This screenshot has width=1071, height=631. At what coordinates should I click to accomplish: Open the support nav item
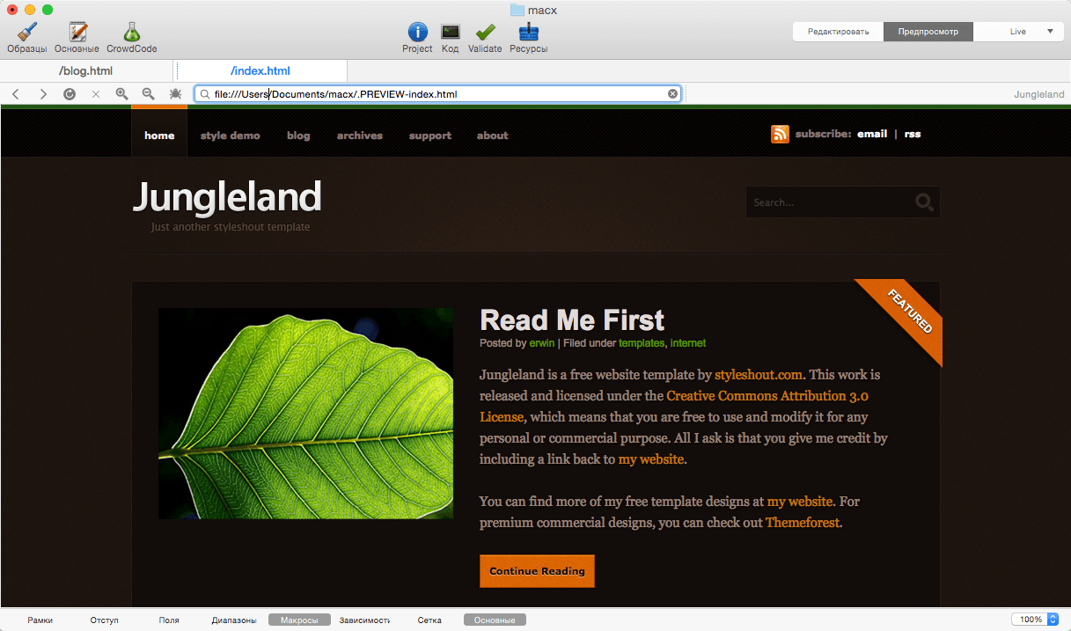(430, 136)
